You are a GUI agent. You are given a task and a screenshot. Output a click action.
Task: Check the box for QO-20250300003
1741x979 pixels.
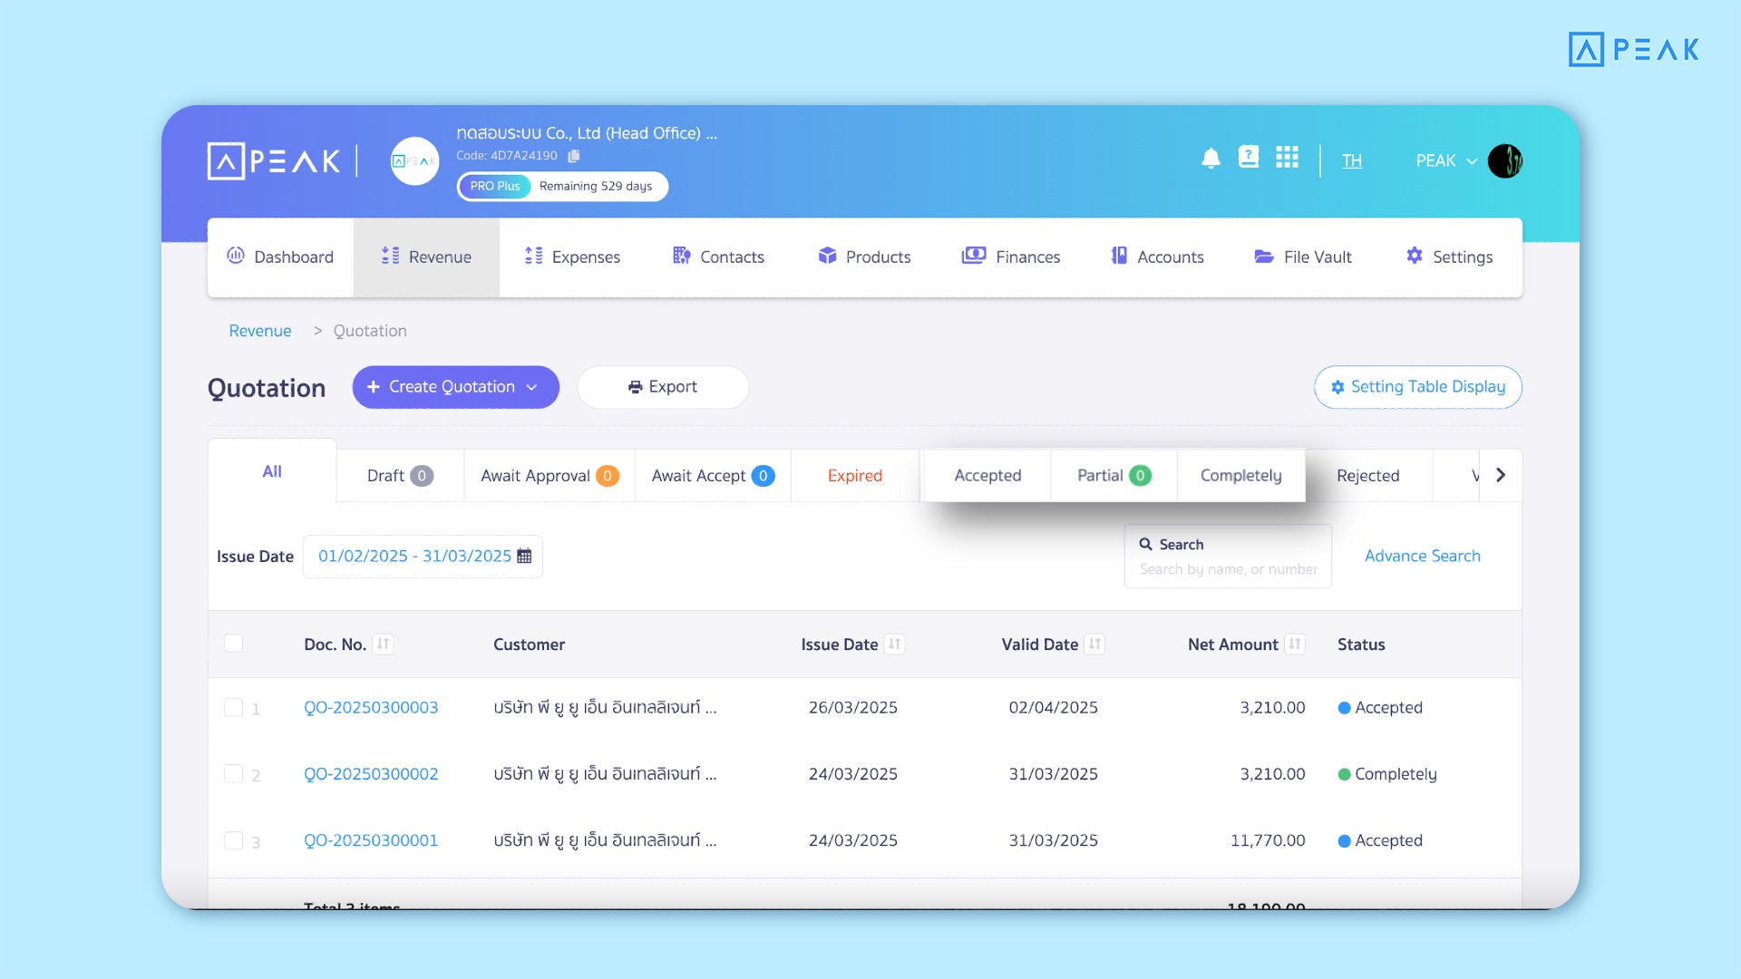point(234,707)
